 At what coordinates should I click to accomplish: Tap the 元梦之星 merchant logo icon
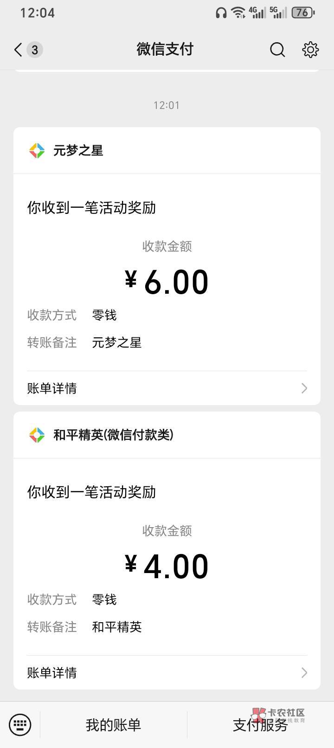click(x=37, y=150)
